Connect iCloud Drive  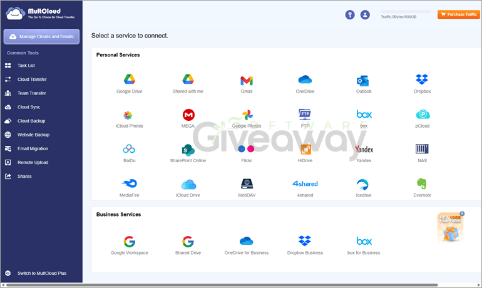(188, 185)
